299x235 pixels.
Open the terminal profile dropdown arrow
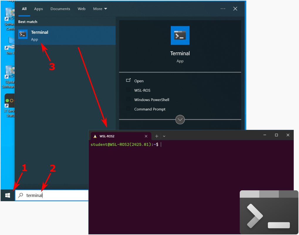[164, 136]
